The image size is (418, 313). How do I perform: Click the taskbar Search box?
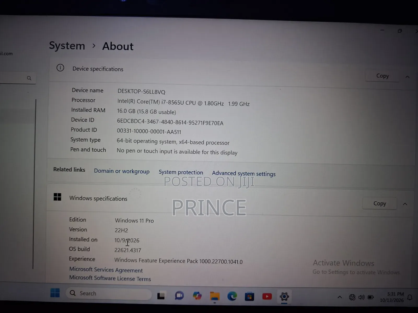pyautogui.click(x=109, y=293)
